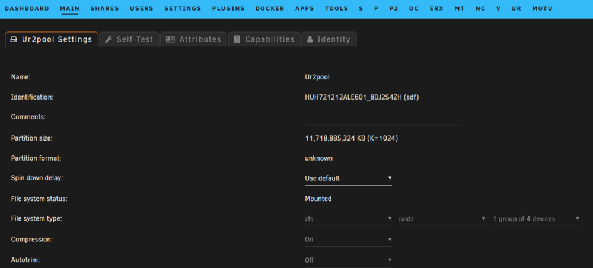Open the Tools page
The height and width of the screenshot is (268, 593).
(x=336, y=8)
